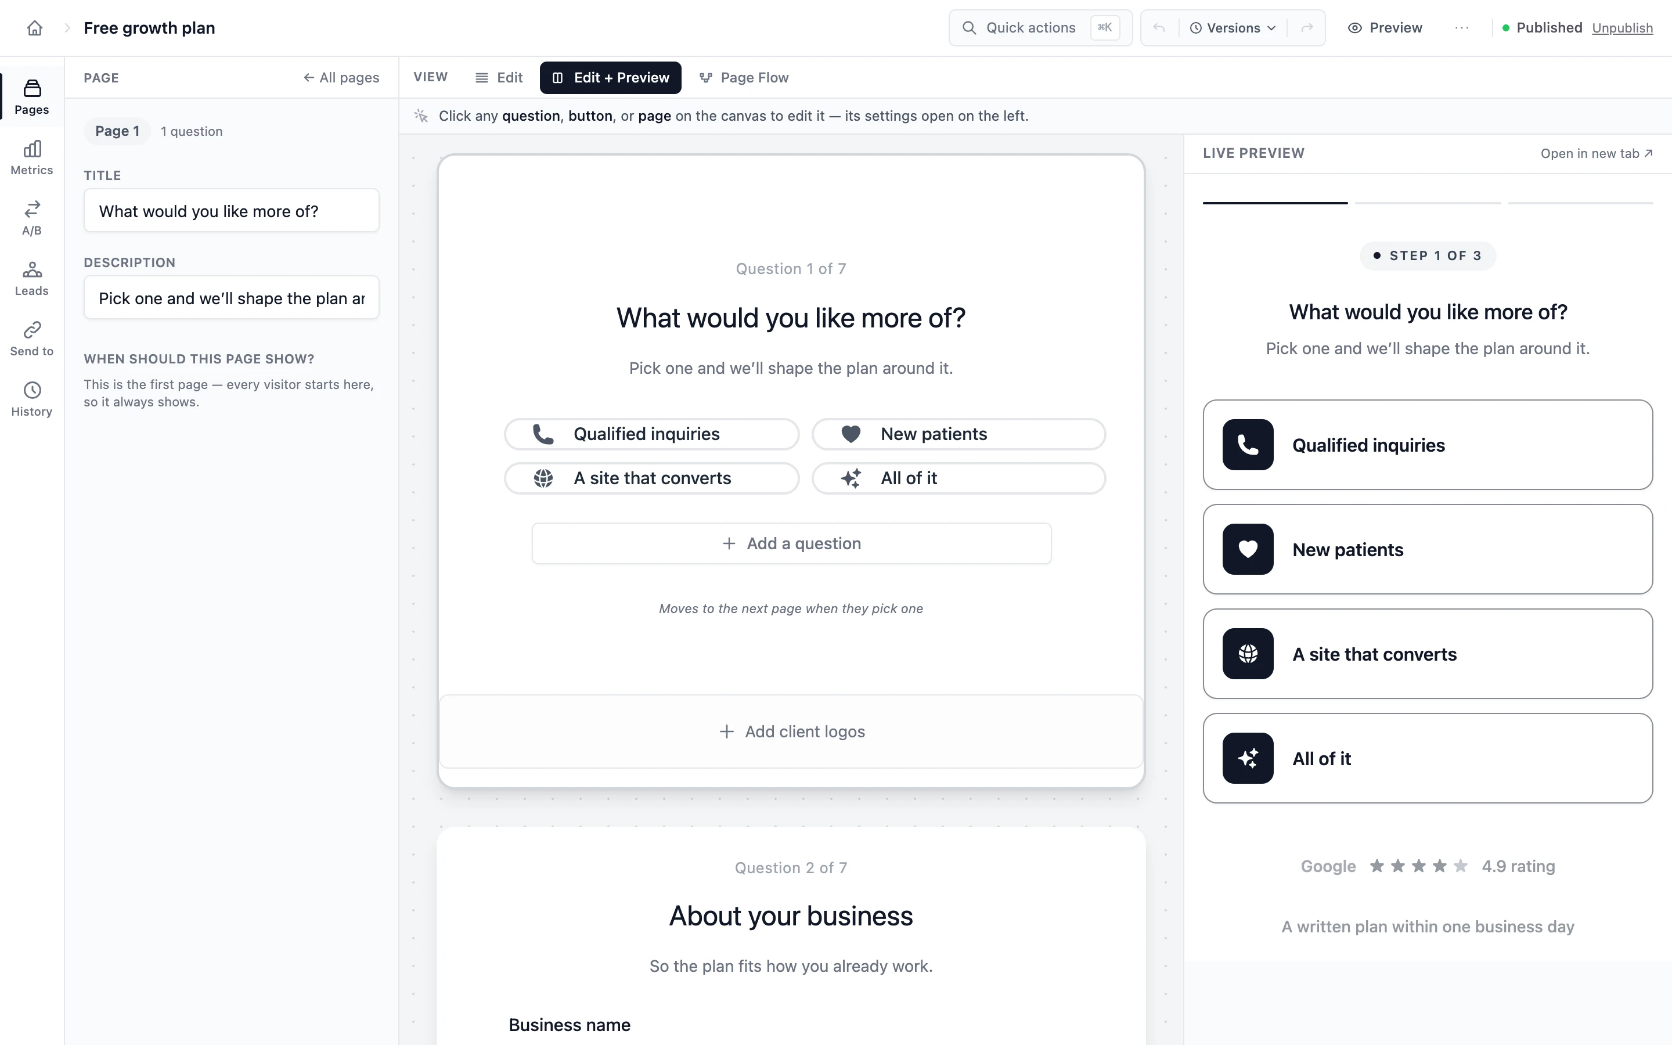The height and width of the screenshot is (1045, 1672).
Task: Click the first progress step bar
Action: (1275, 203)
